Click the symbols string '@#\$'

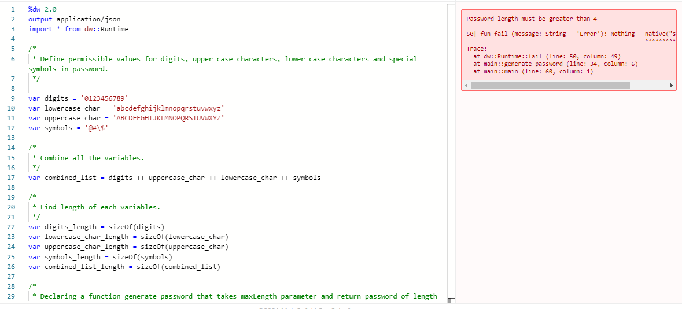tap(97, 128)
